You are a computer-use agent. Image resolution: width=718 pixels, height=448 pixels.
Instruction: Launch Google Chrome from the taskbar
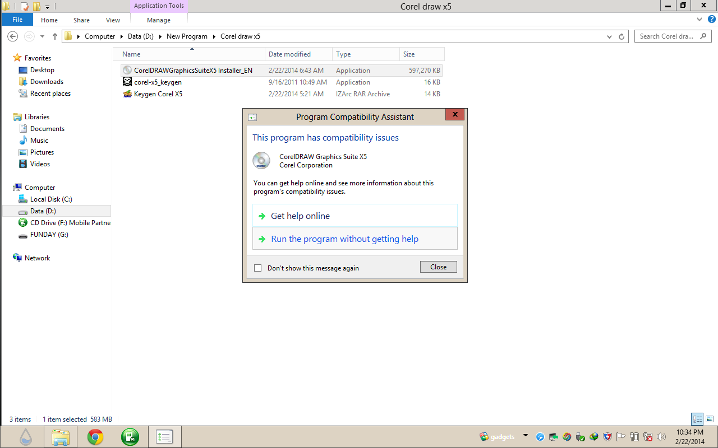pos(95,437)
